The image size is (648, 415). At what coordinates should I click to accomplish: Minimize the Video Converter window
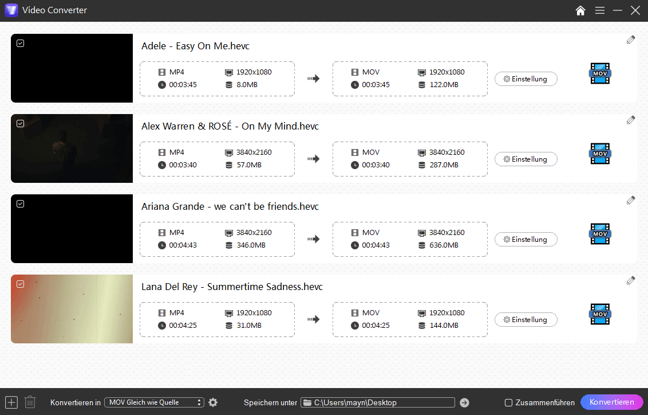(618, 10)
